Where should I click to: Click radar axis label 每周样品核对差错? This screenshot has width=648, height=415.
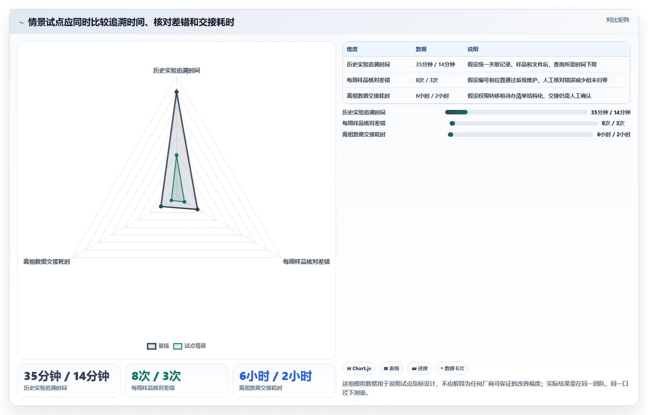[x=306, y=262]
